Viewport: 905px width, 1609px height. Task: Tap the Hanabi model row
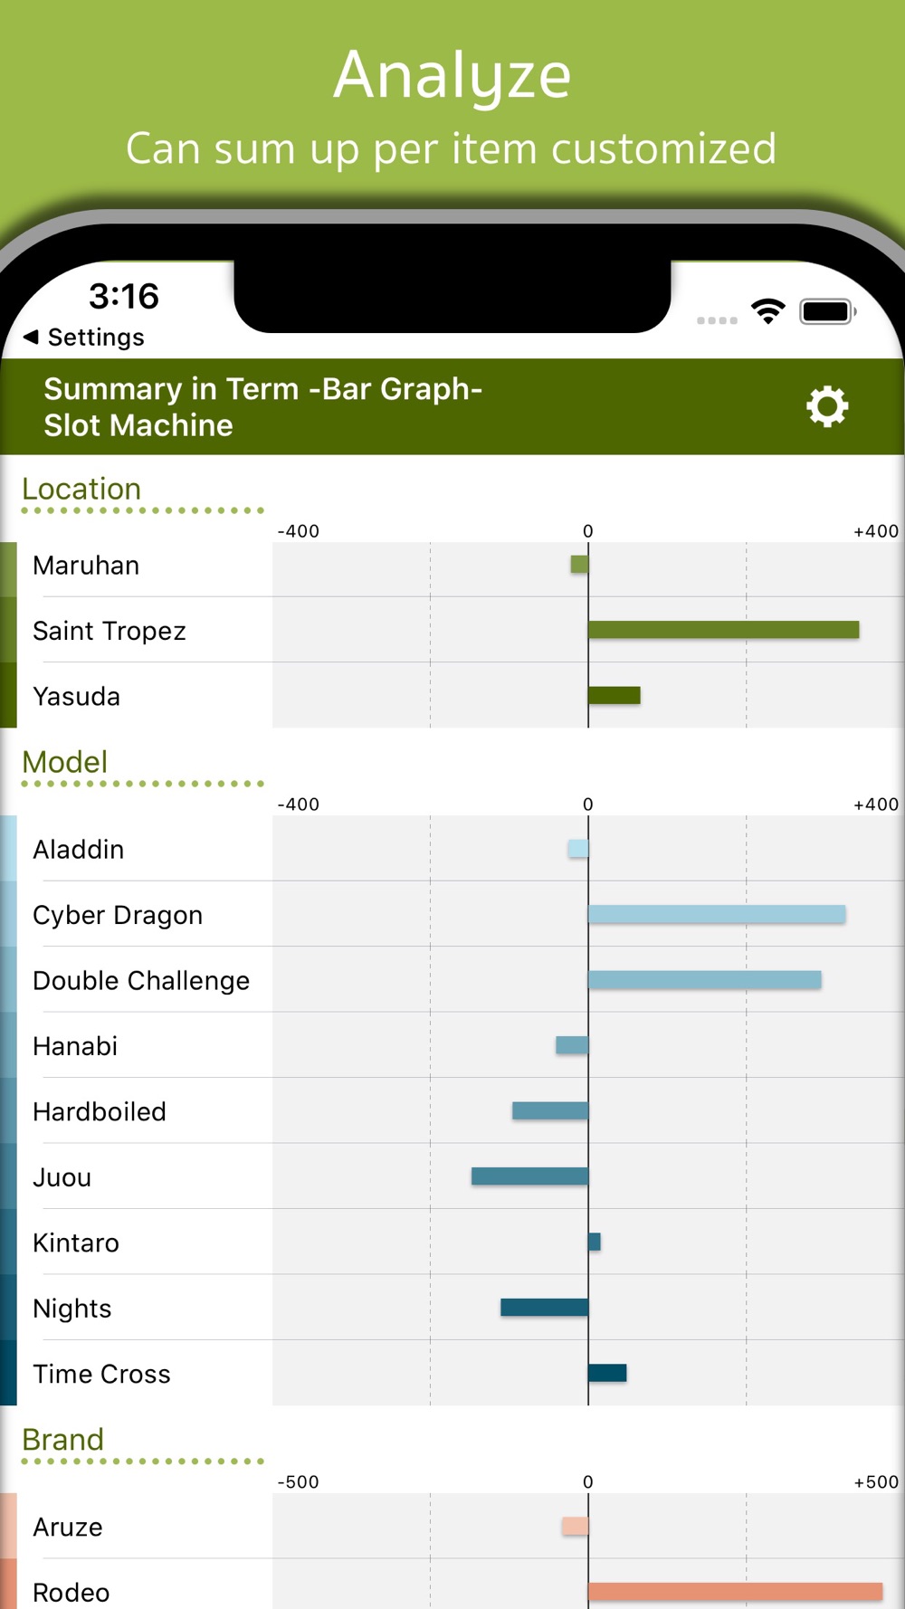click(452, 1045)
